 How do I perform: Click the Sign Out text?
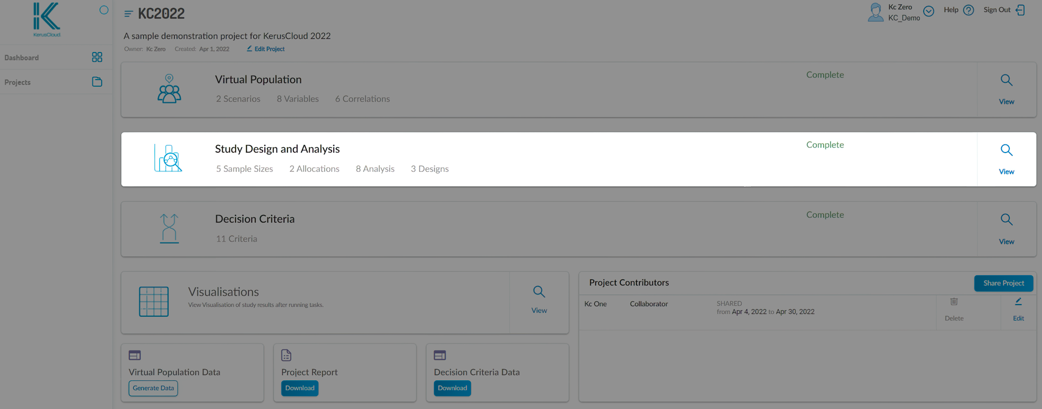coord(997,10)
